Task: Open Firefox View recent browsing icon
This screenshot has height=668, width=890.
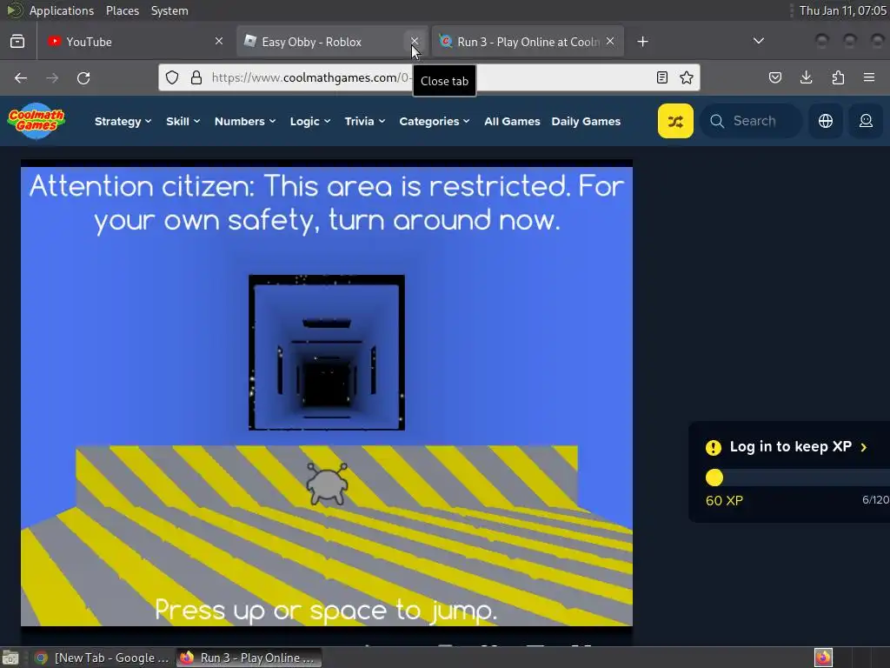Action: click(17, 42)
